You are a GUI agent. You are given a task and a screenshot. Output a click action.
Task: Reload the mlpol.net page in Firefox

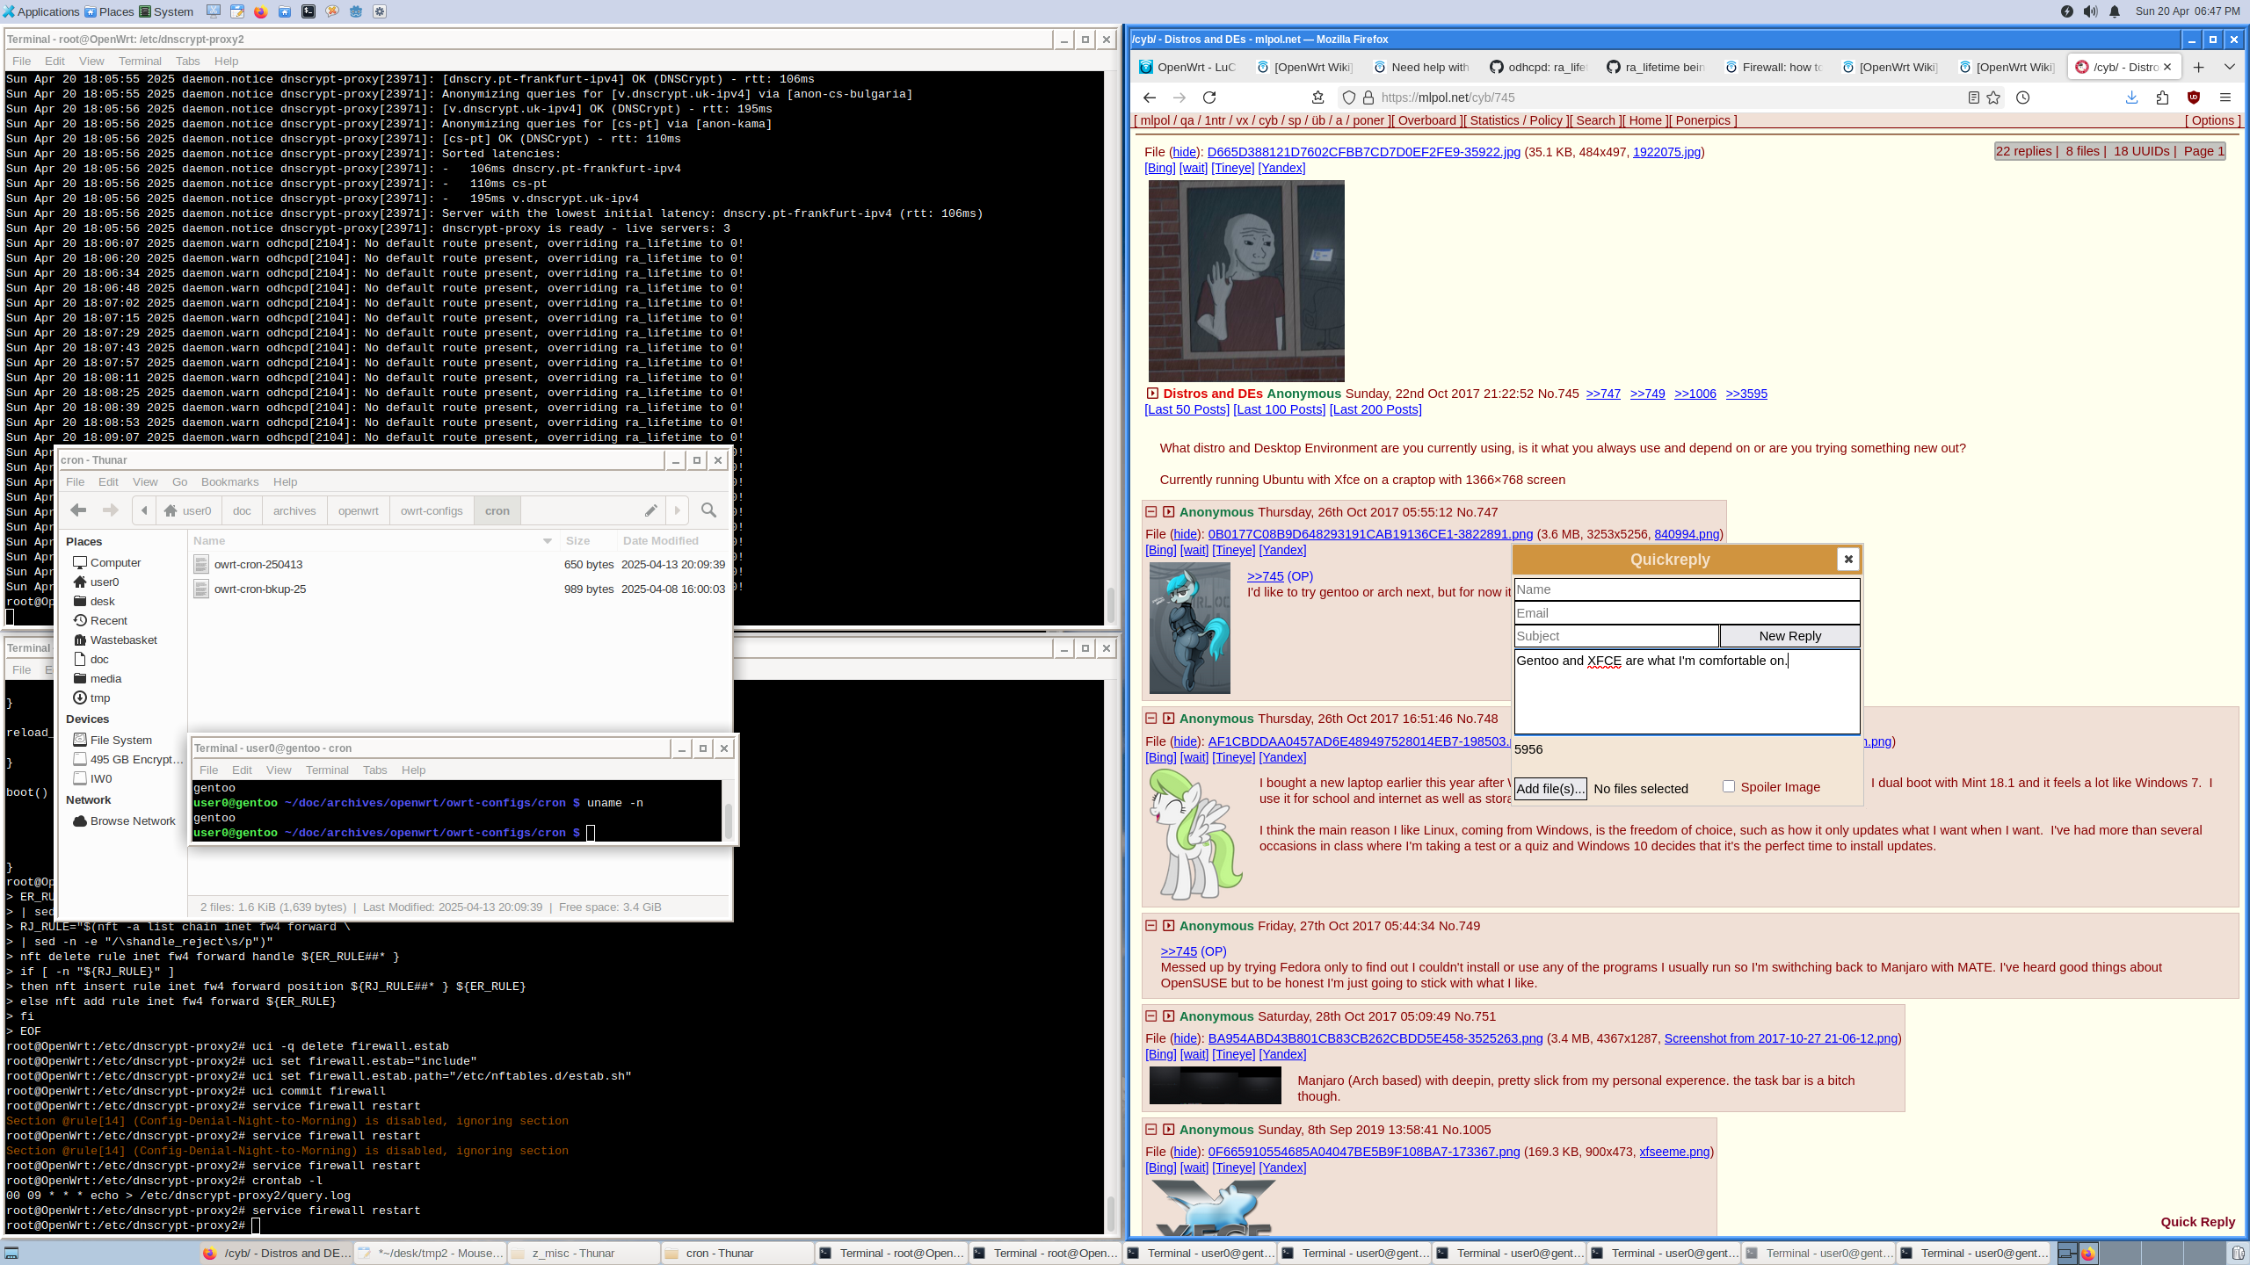[x=1209, y=98]
